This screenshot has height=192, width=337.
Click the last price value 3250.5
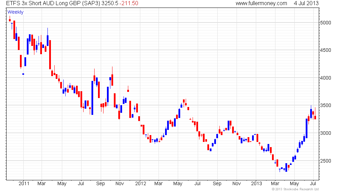click(110, 3)
